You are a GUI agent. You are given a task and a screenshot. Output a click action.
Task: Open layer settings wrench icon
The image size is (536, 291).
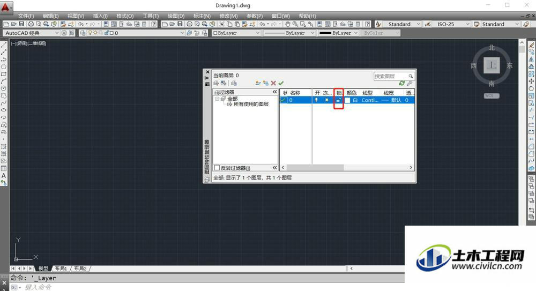point(410,83)
